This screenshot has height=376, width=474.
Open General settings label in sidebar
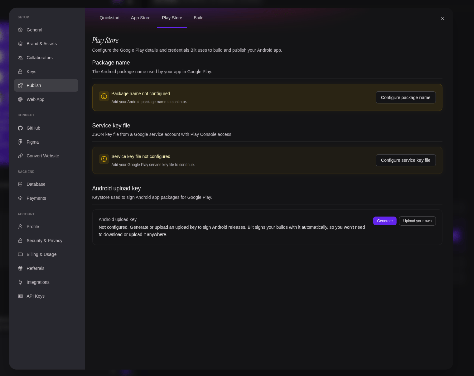34,30
